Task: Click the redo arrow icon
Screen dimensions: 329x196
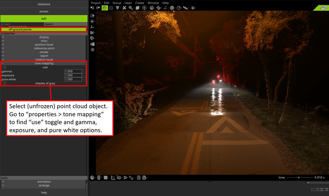Action: pos(98,8)
